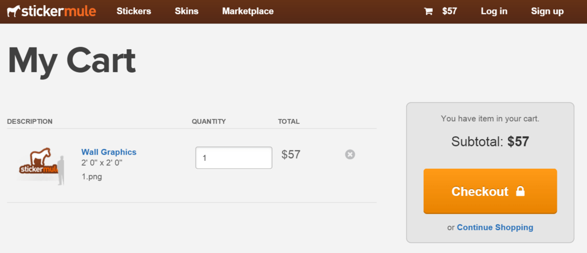The height and width of the screenshot is (253, 587).
Task: Click the Sticker Mule horse logo icon
Action: point(14,11)
